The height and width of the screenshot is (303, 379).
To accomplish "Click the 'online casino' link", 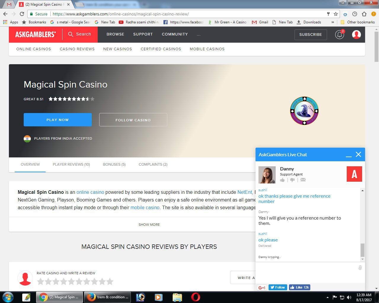I will click(x=90, y=192).
